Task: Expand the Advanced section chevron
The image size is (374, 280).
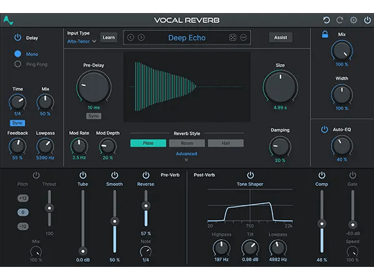Action: click(186, 160)
